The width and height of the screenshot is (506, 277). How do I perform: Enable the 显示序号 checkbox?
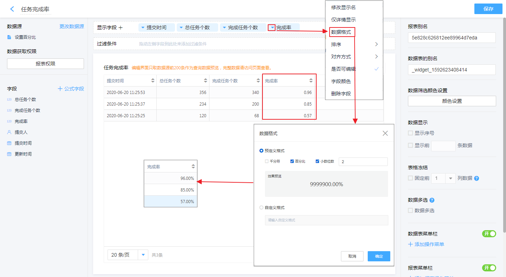410,133
